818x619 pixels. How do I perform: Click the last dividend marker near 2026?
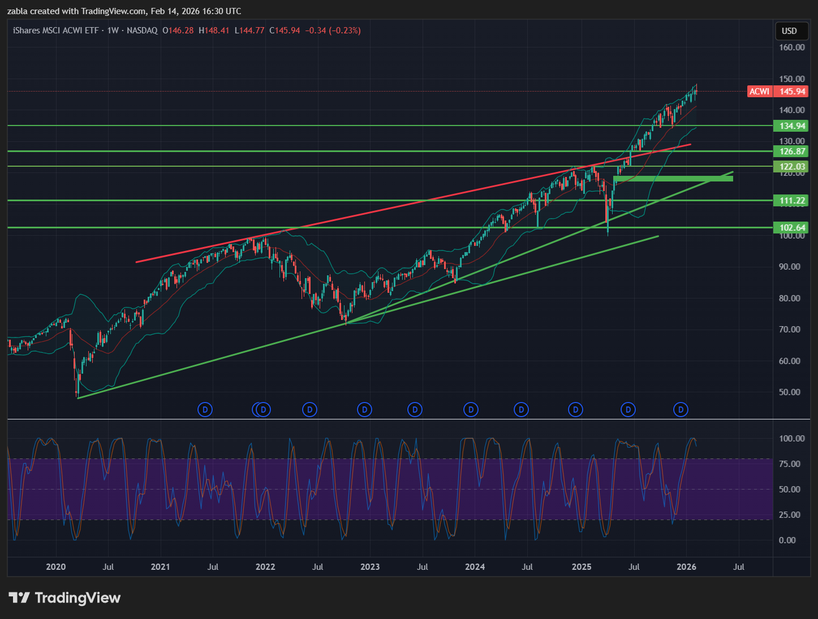pyautogui.click(x=681, y=409)
